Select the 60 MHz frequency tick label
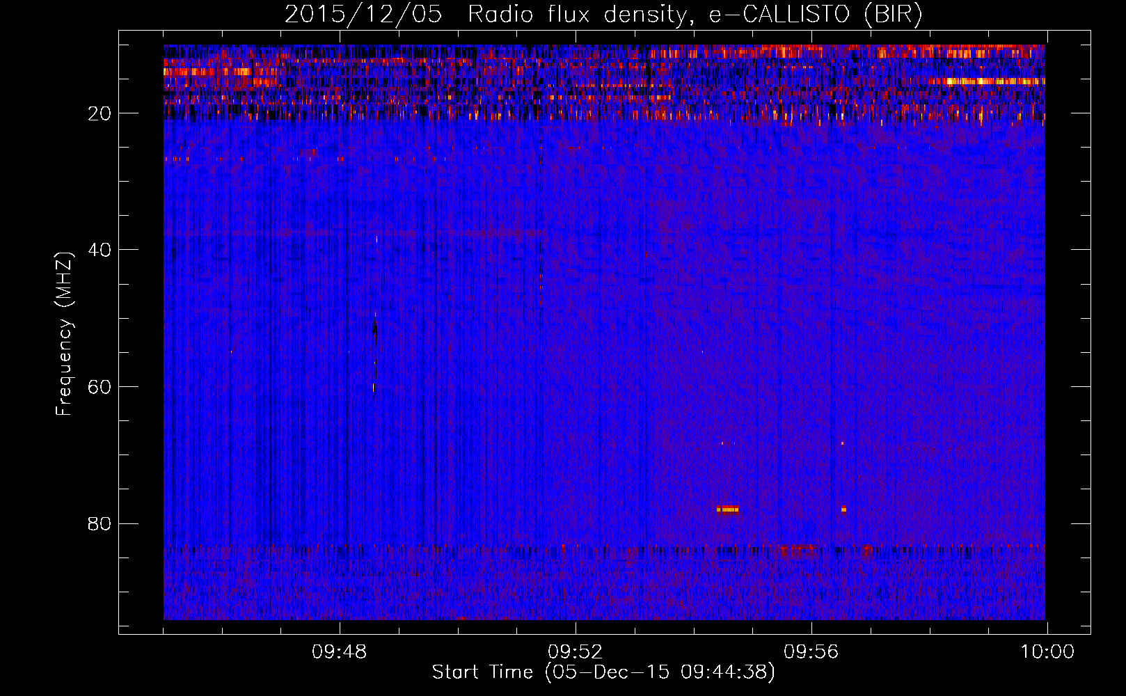Image resolution: width=1126 pixels, height=696 pixels. pos(100,387)
